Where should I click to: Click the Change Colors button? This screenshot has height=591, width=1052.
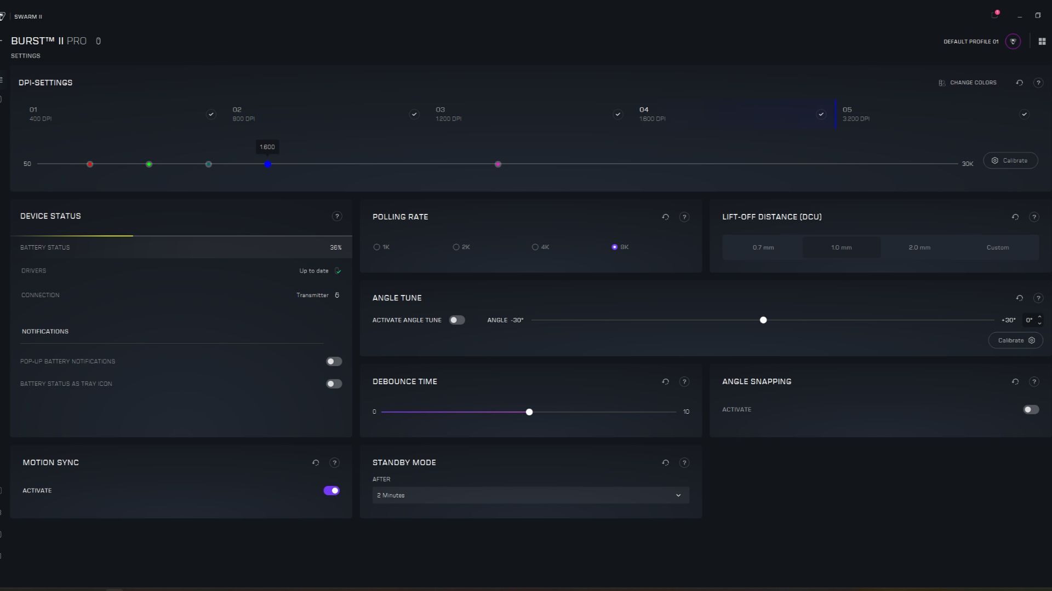coord(968,83)
